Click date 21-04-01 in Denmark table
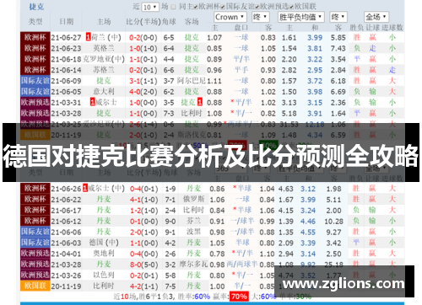The image size is (422, 305). (x=66, y=254)
